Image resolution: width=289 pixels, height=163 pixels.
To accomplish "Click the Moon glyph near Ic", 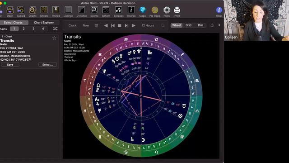I will click(x=143, y=140).
